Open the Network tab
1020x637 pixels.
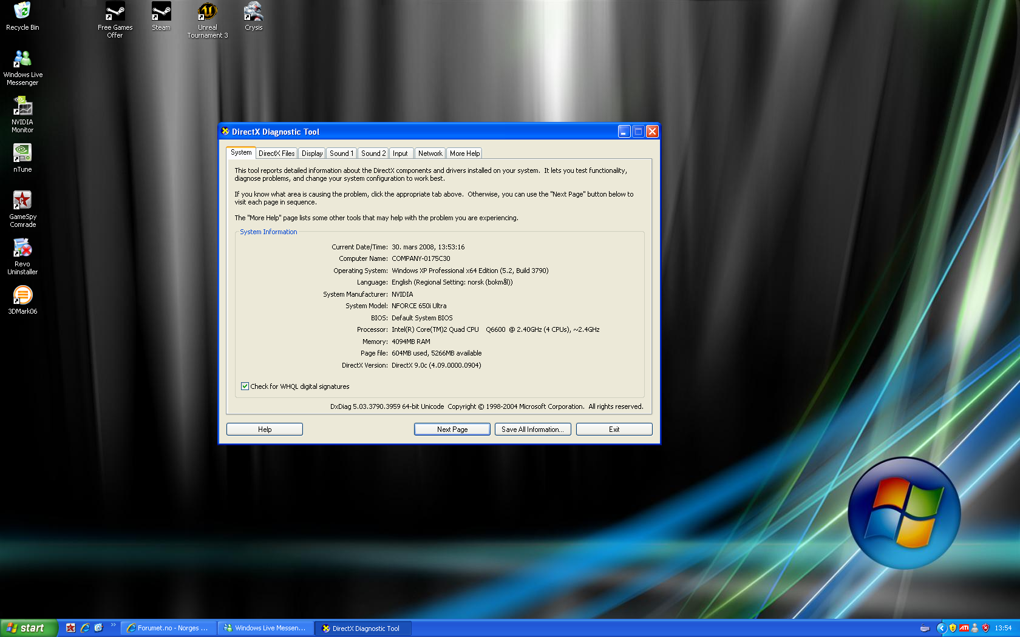[x=430, y=153]
